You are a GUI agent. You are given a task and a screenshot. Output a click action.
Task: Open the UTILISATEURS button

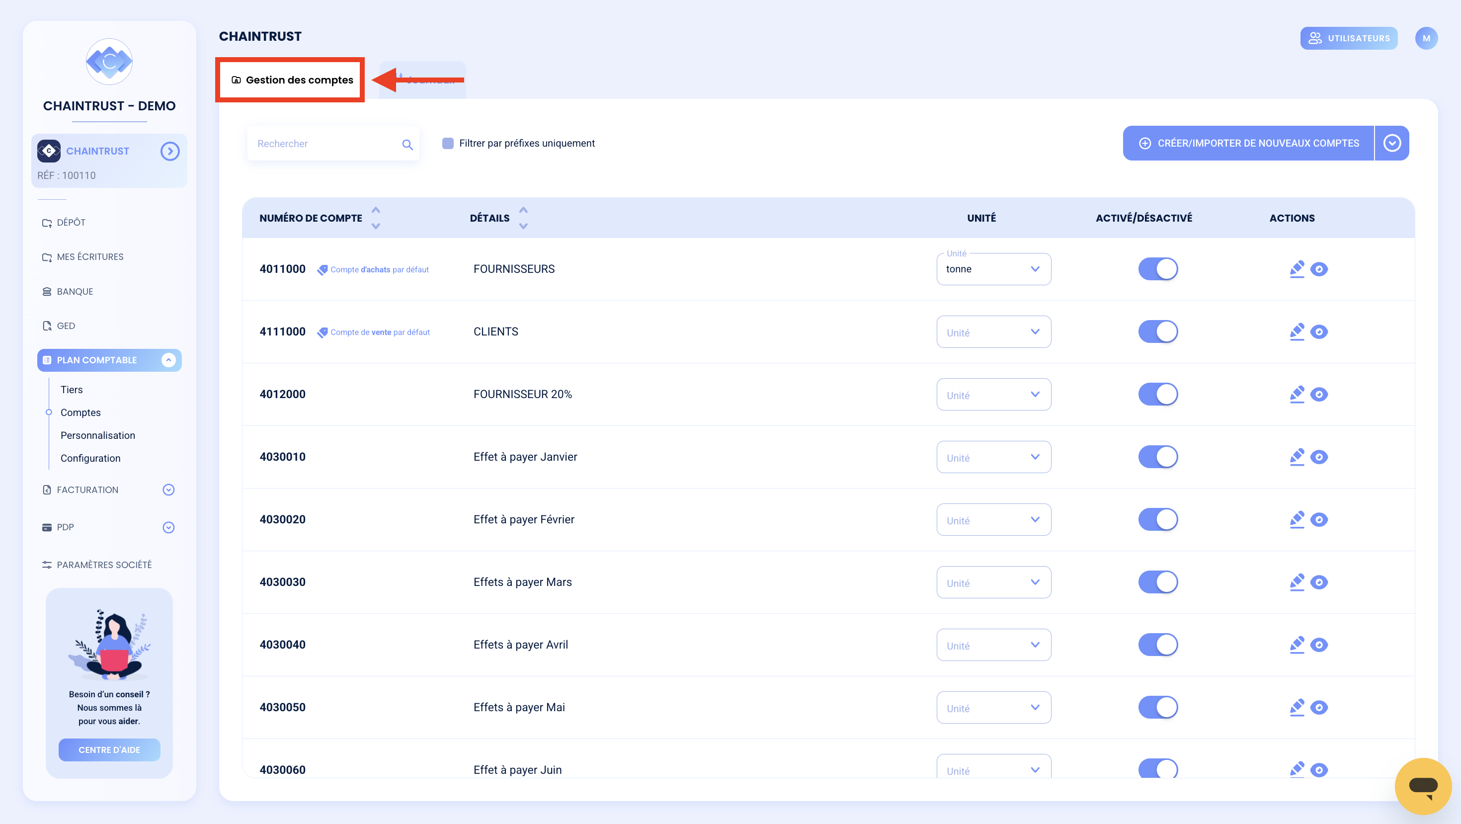tap(1349, 38)
